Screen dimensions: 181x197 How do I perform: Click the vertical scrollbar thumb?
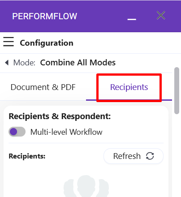[x=177, y=91]
